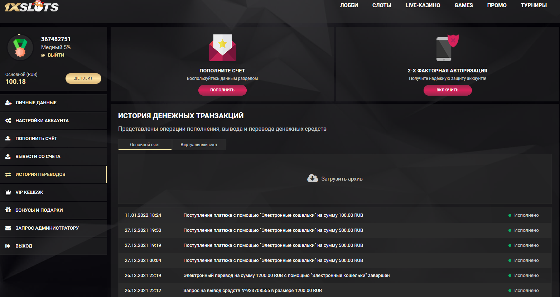
Task: Click the date 27.12.2021 00:04
Action: point(143,260)
